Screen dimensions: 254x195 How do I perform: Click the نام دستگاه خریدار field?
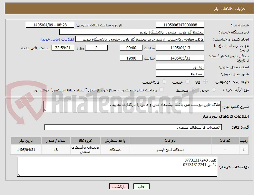(132, 32)
